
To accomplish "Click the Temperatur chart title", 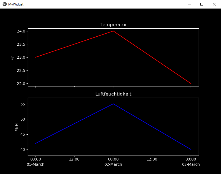I will [x=113, y=25].
